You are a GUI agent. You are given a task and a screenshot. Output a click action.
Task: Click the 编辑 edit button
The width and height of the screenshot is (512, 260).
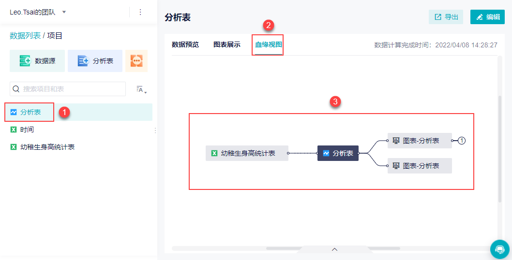[487, 17]
